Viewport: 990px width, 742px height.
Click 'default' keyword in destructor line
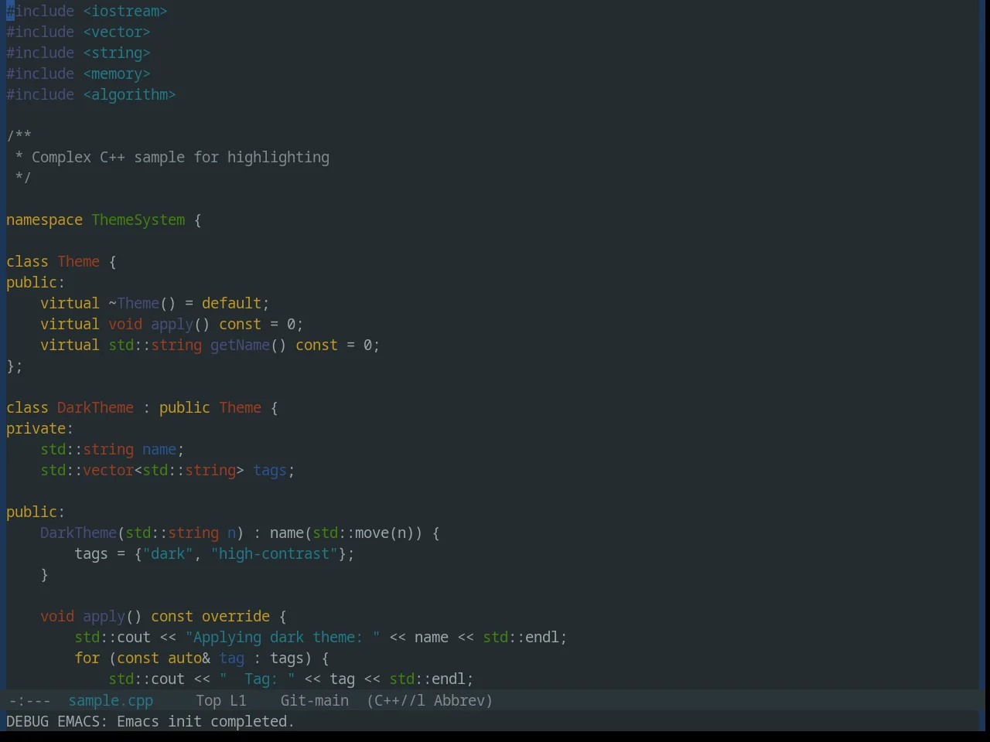point(231,304)
